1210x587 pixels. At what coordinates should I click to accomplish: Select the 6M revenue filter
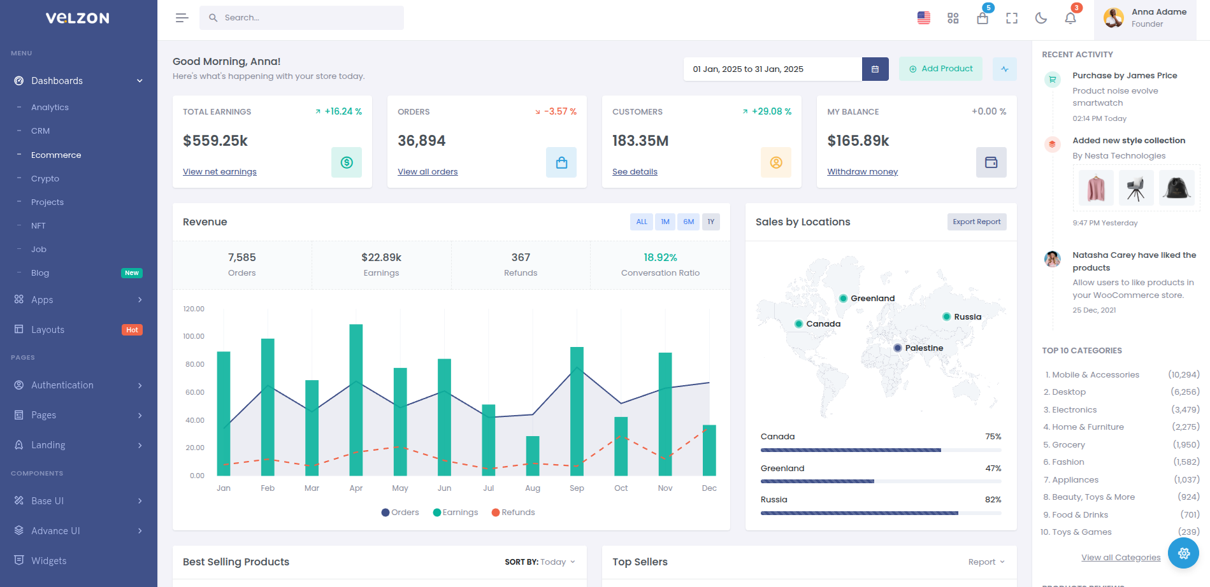tap(688, 222)
